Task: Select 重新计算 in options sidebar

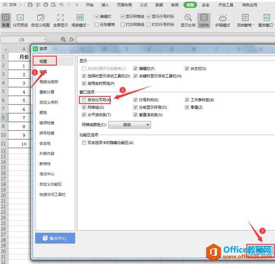Action: 47,92
